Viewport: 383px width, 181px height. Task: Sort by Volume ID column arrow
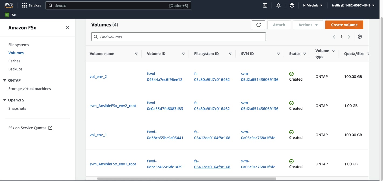tap(183, 54)
